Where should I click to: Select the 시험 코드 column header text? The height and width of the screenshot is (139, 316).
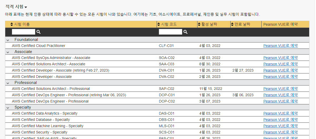point(169,24)
